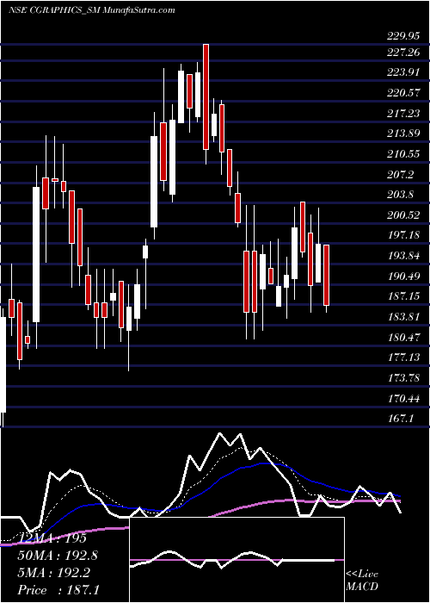Click the 197.18 price axis label

(403, 235)
